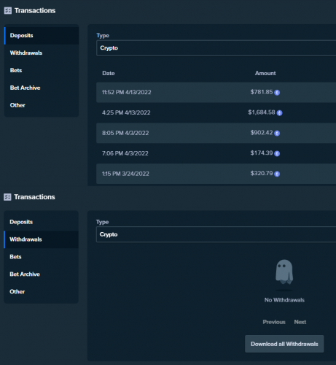336x365 pixels.
Task: Select the deposit dated 11:52 PM 4/13/2022
Action: [x=216, y=92]
